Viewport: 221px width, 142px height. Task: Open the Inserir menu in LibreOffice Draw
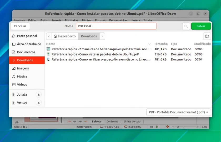pos(57,20)
